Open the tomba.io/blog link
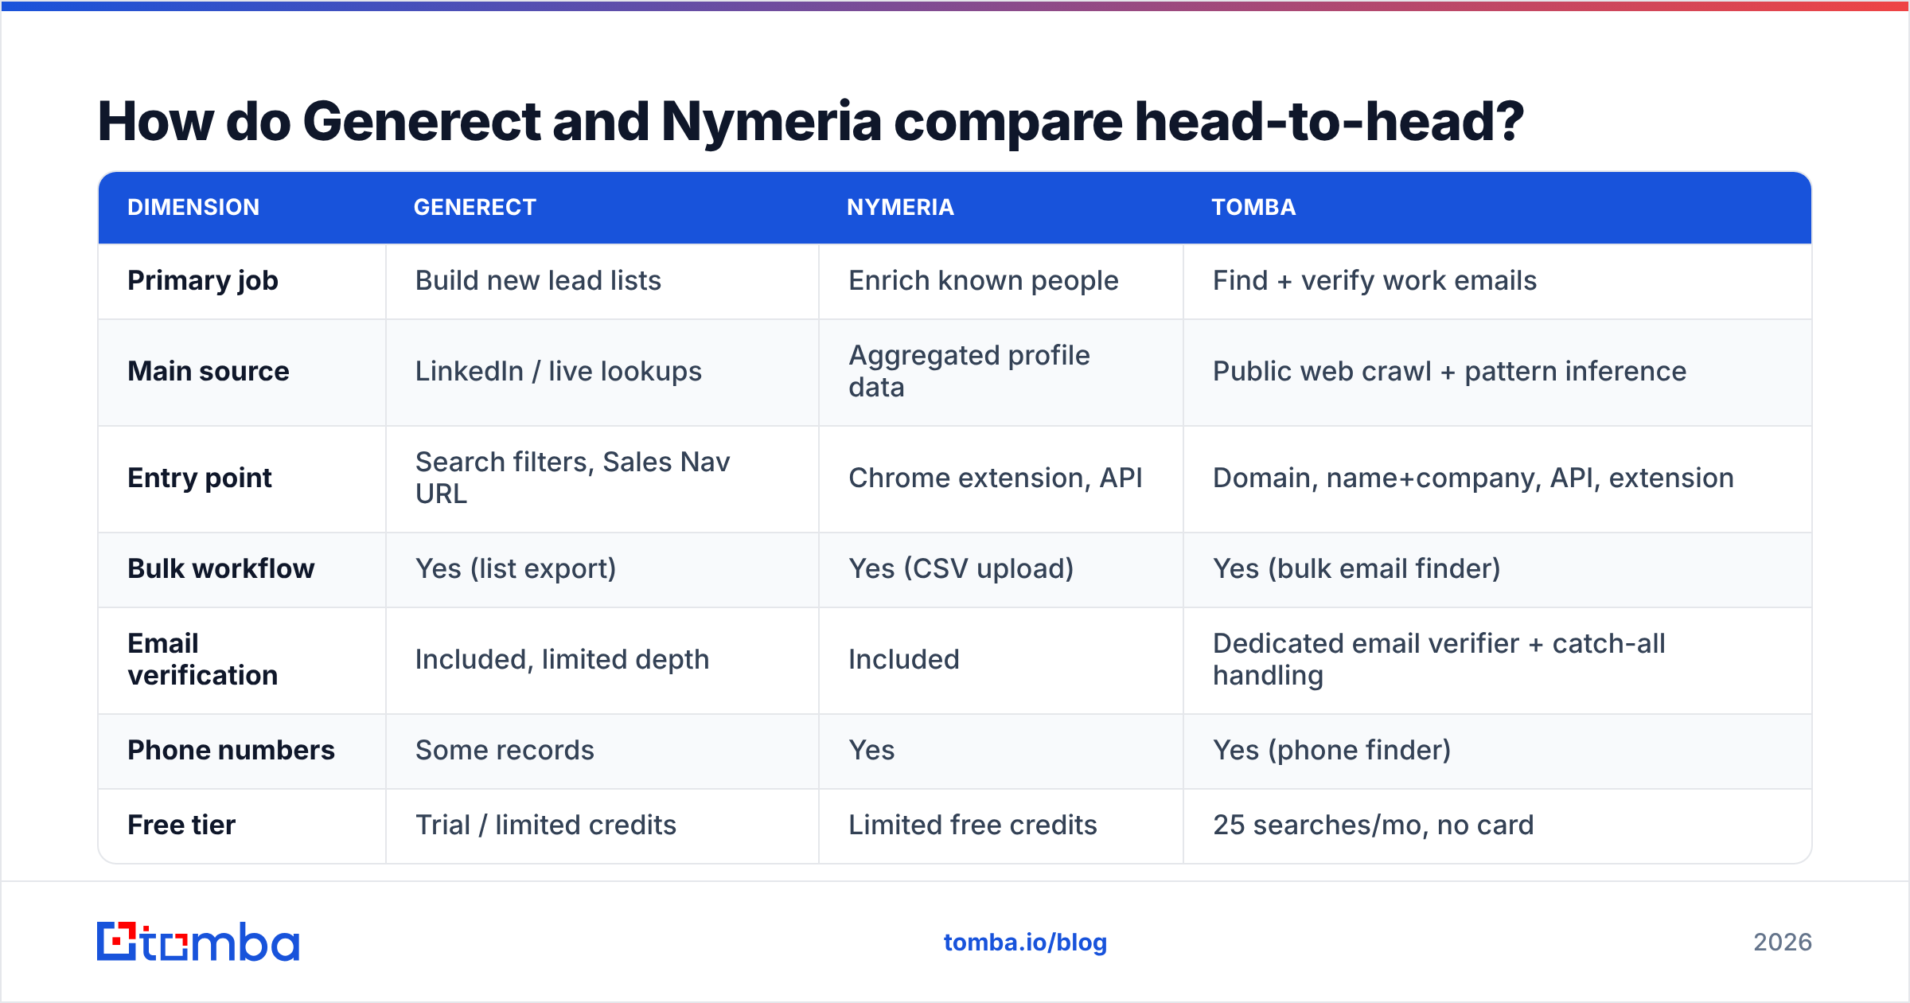 (x=1025, y=943)
